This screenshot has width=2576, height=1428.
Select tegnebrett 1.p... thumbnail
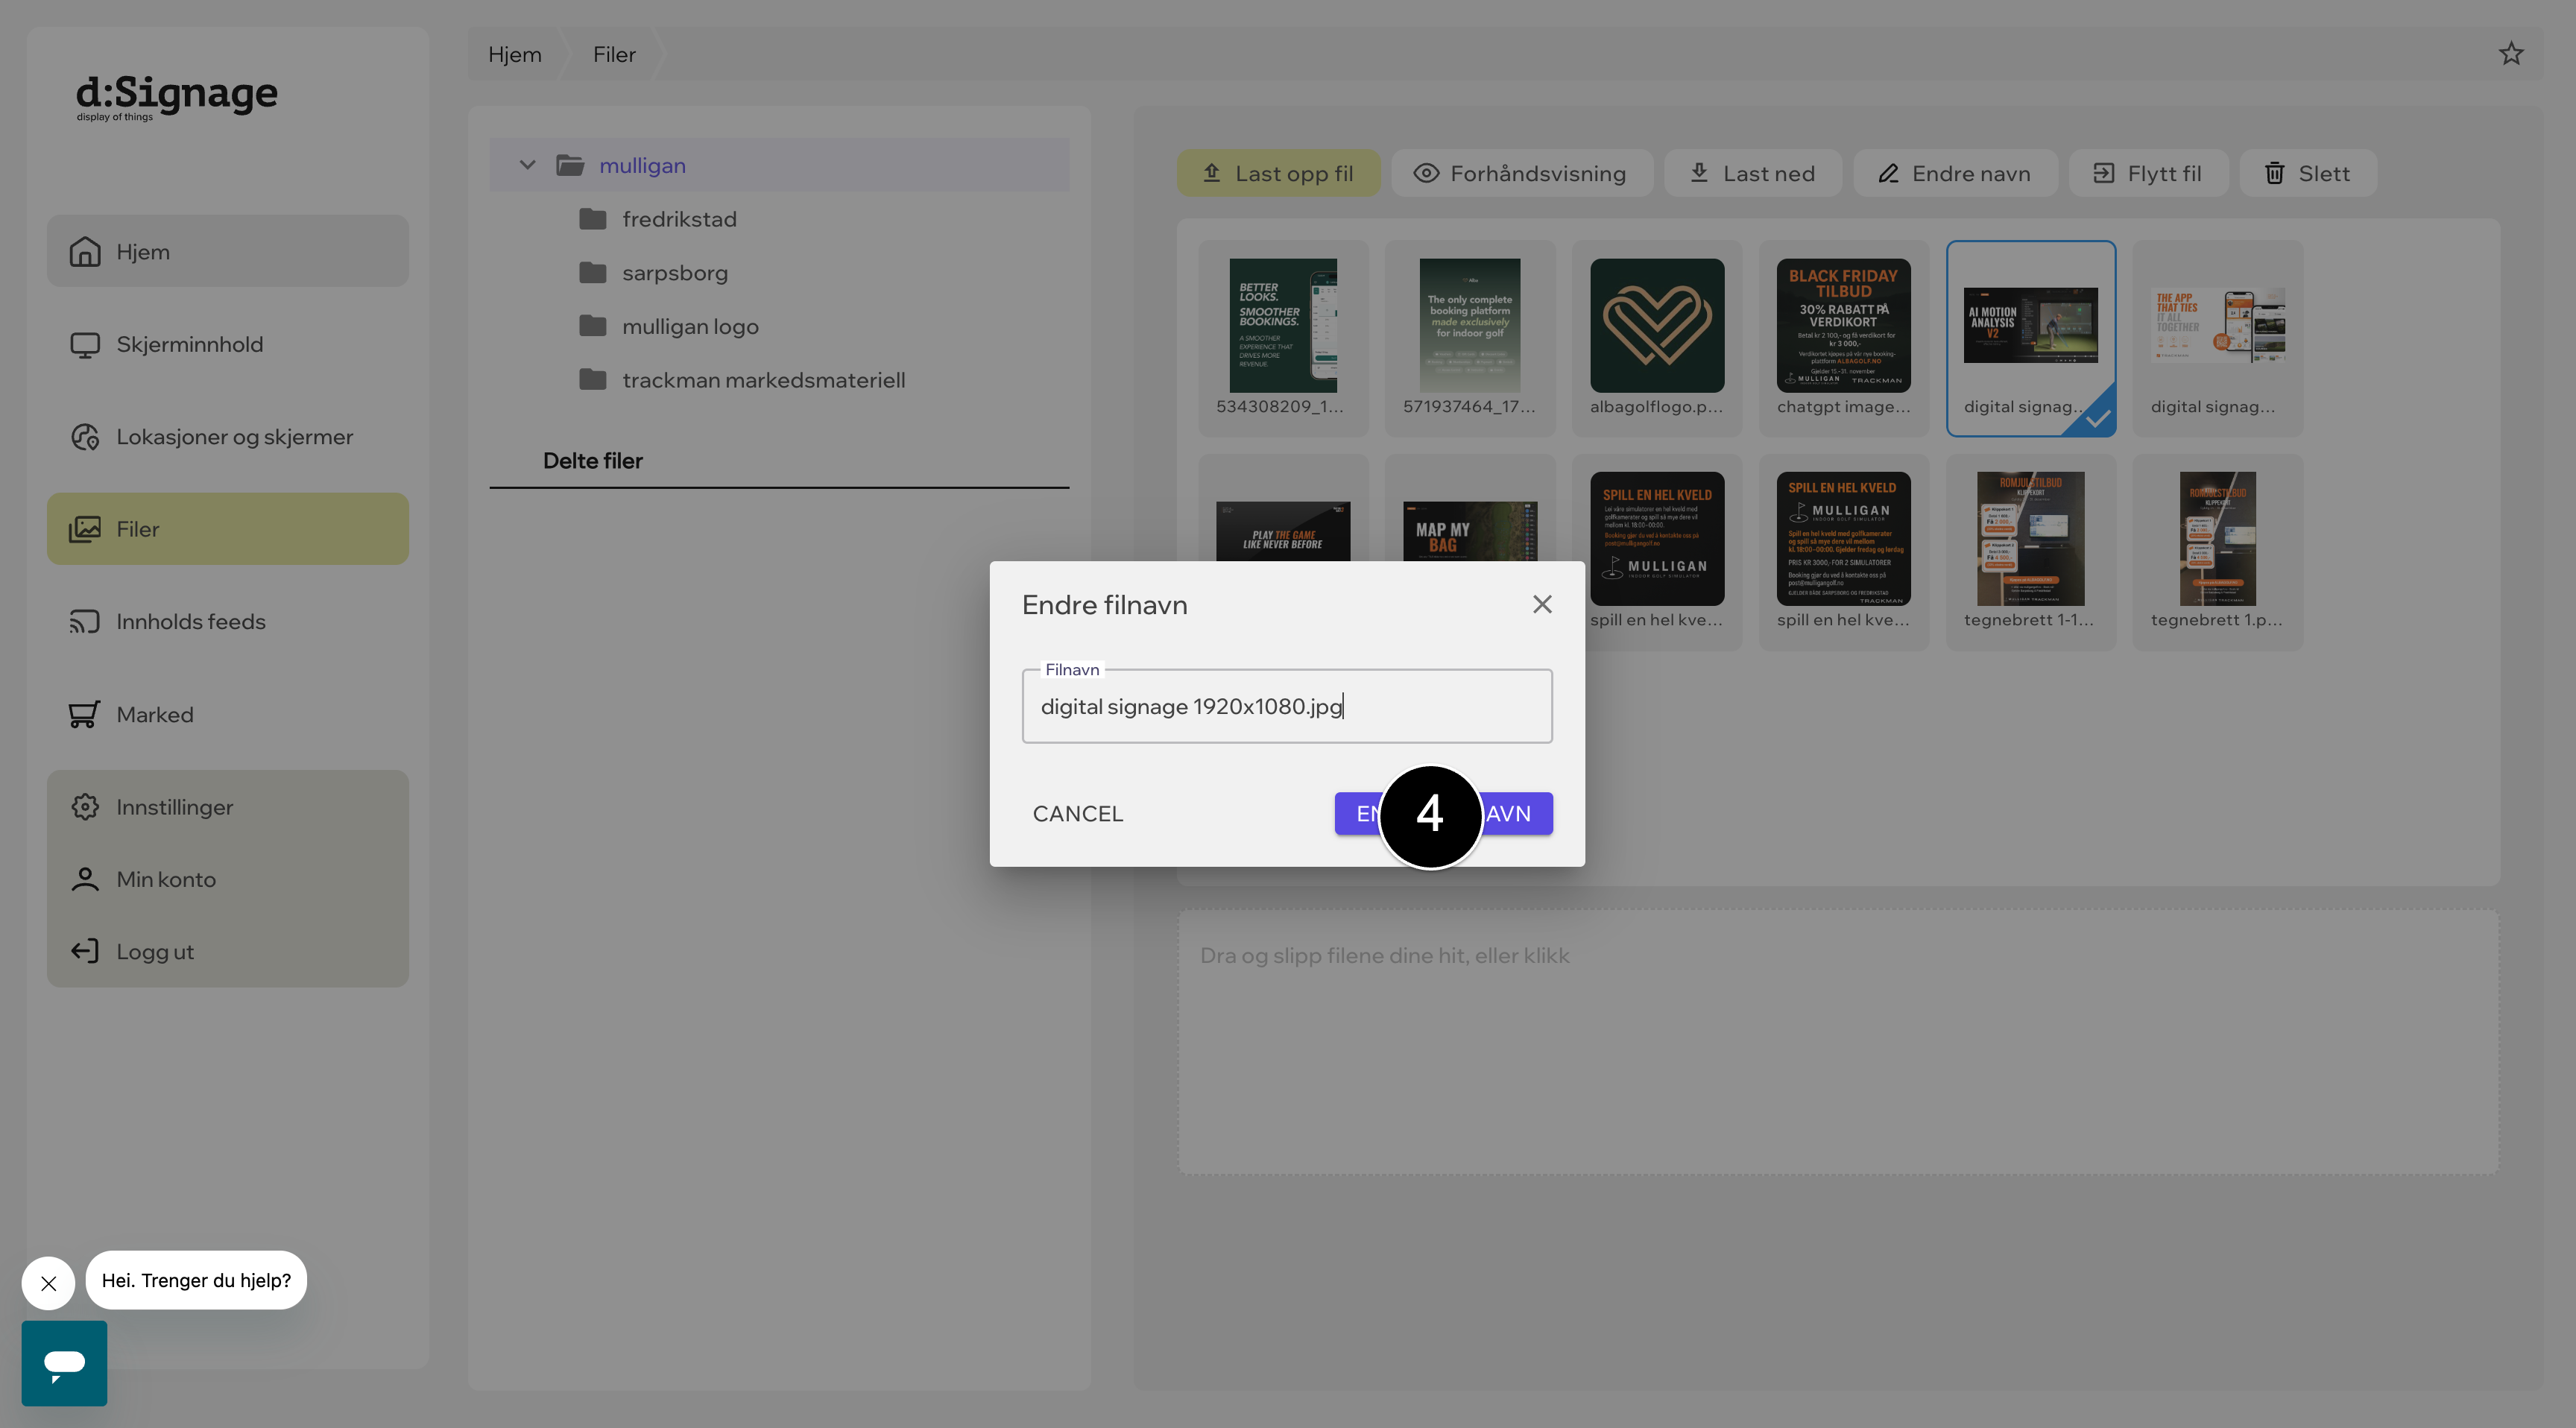2218,552
